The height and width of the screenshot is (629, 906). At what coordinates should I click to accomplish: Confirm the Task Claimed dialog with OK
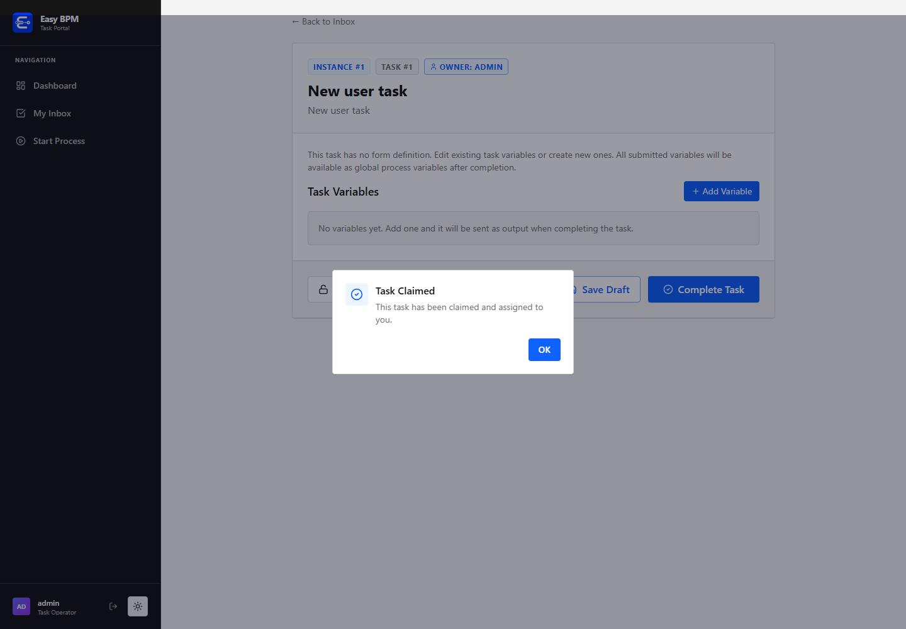[544, 350]
